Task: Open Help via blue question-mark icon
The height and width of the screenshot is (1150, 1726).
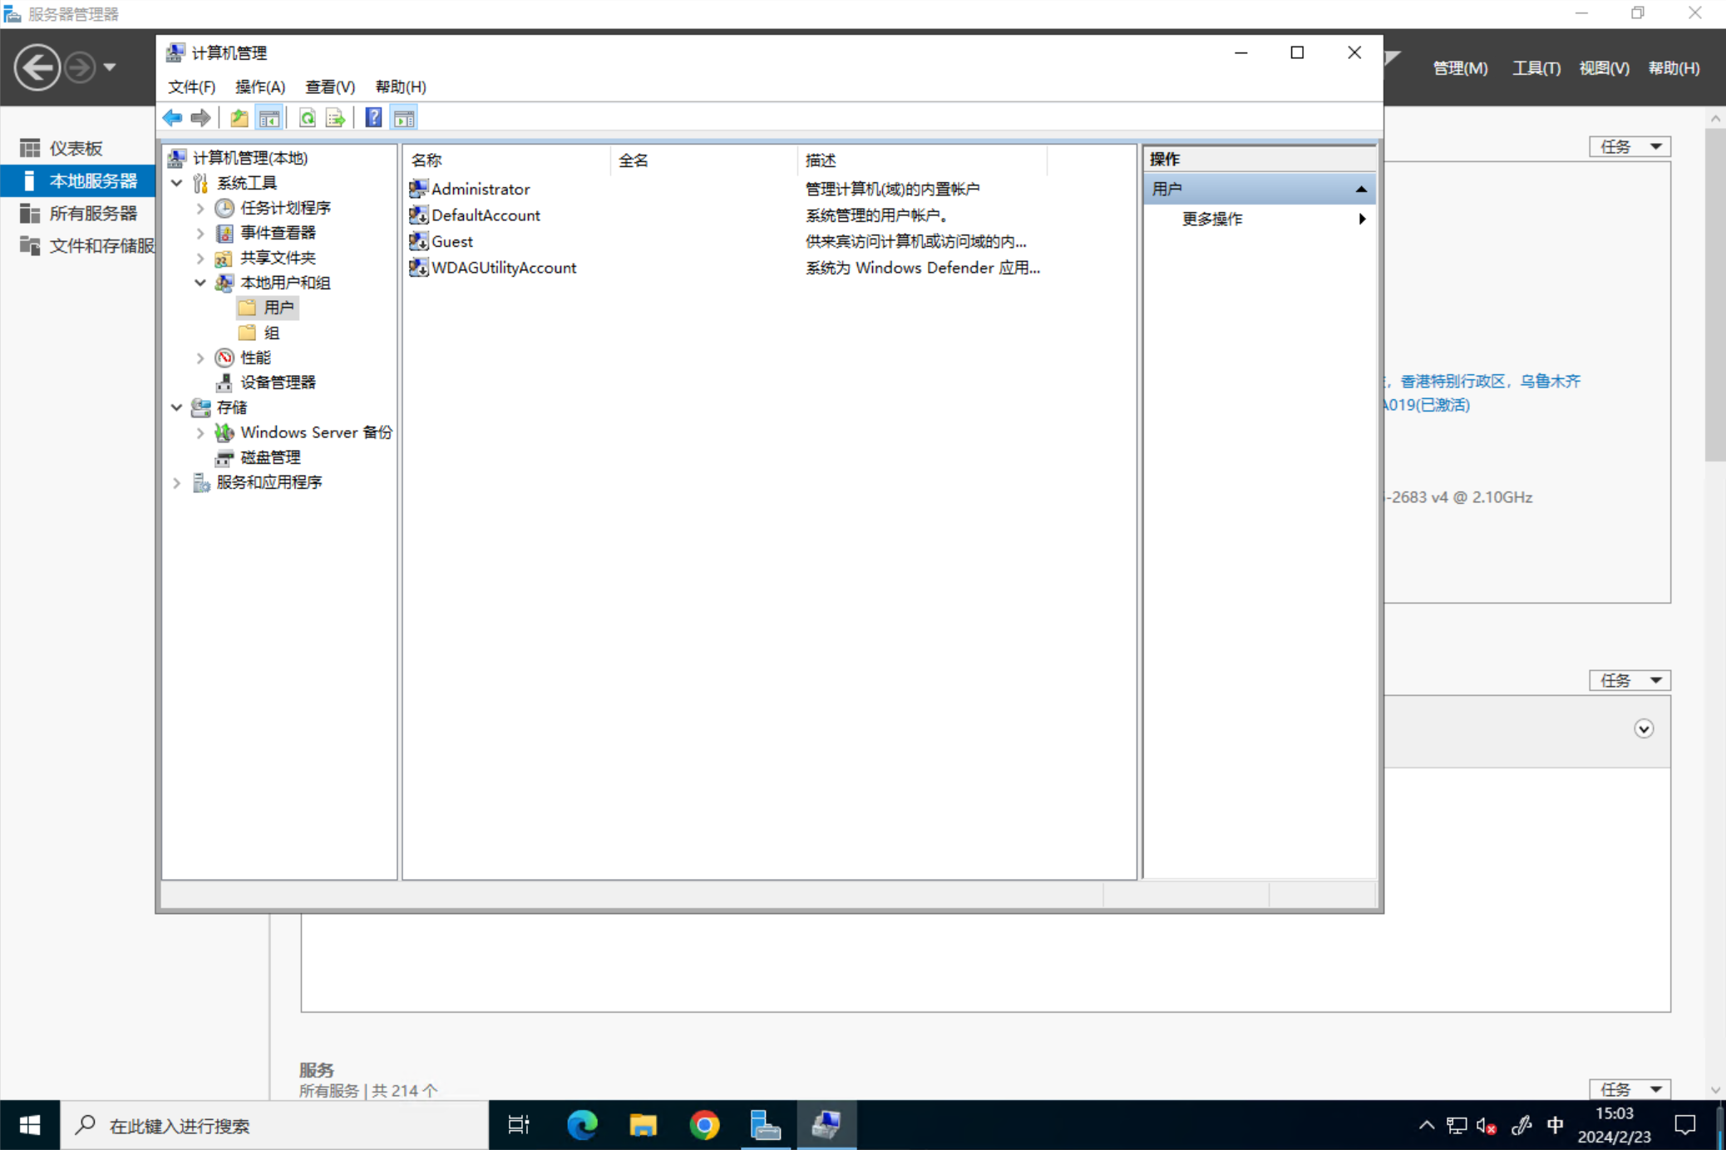Action: [373, 118]
